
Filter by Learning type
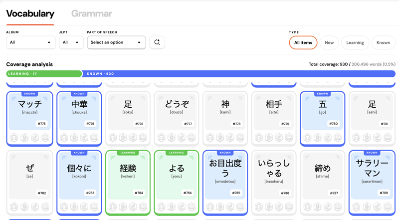pos(355,42)
